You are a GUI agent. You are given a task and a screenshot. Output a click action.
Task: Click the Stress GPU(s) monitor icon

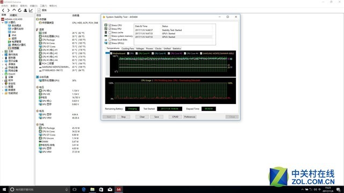click(x=106, y=43)
